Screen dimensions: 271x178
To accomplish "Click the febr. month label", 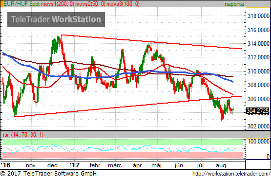I will tap(95, 165).
